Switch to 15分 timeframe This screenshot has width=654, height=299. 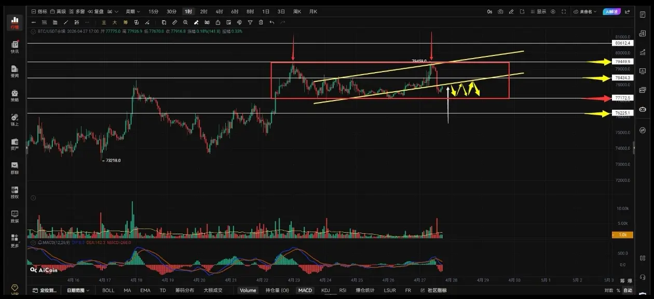(x=154, y=11)
